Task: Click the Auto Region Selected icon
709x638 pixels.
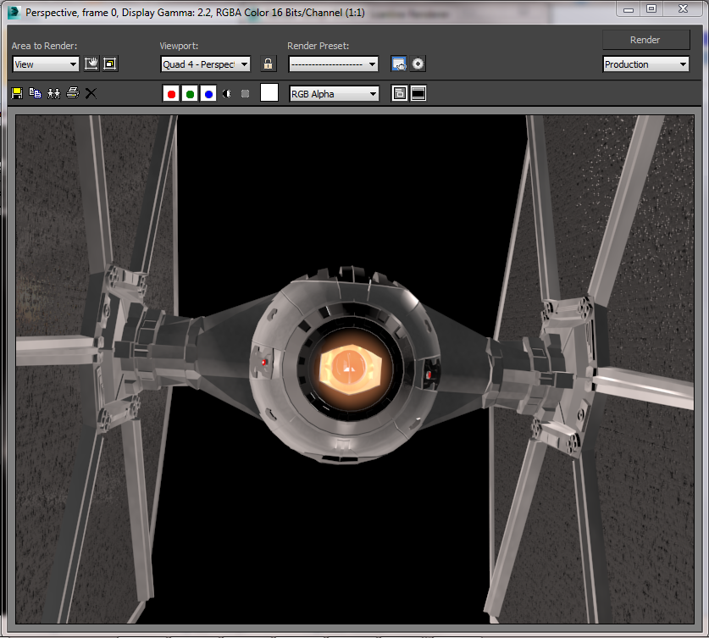Action: coord(110,64)
